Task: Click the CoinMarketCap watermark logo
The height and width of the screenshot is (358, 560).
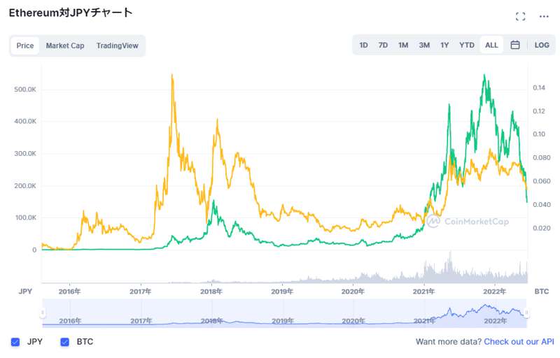Action: (x=468, y=221)
